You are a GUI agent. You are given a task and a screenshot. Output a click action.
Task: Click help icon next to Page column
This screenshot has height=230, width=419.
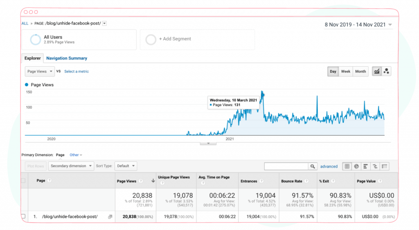[50, 181]
